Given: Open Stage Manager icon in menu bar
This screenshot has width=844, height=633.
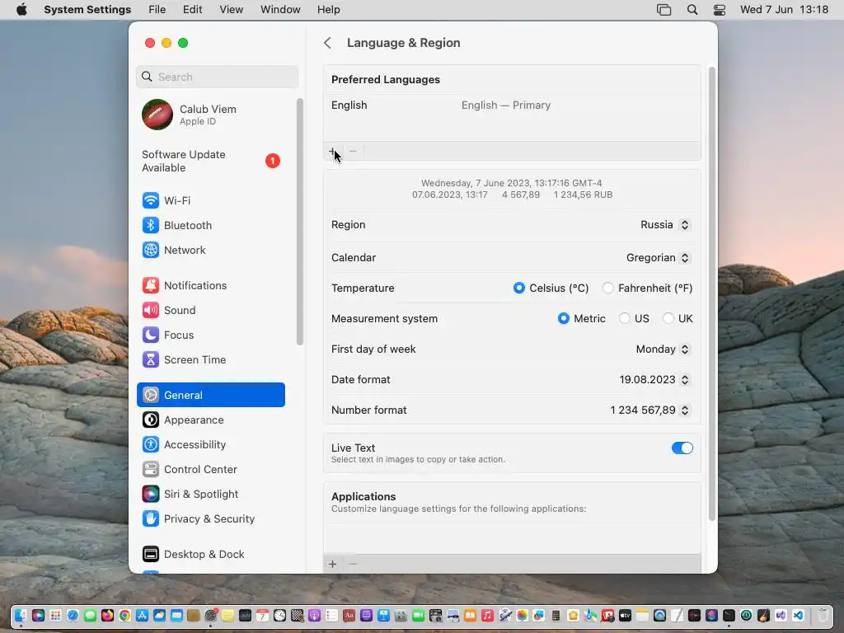Looking at the screenshot, I should [663, 10].
